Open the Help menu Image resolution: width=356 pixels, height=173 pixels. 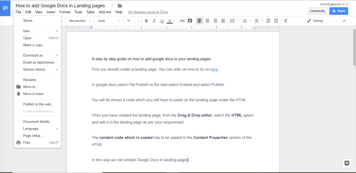119,12
